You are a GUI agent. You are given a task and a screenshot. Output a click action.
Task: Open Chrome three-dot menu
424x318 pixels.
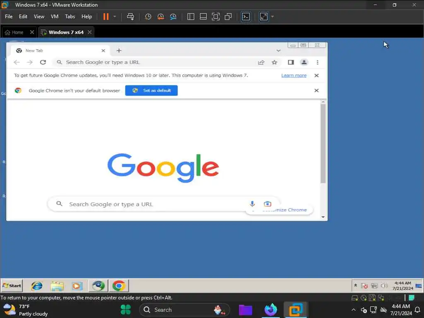click(x=318, y=63)
